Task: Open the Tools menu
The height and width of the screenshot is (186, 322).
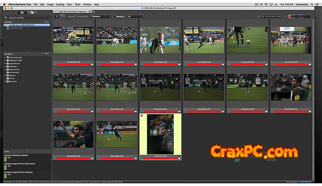Action: coord(77,4)
